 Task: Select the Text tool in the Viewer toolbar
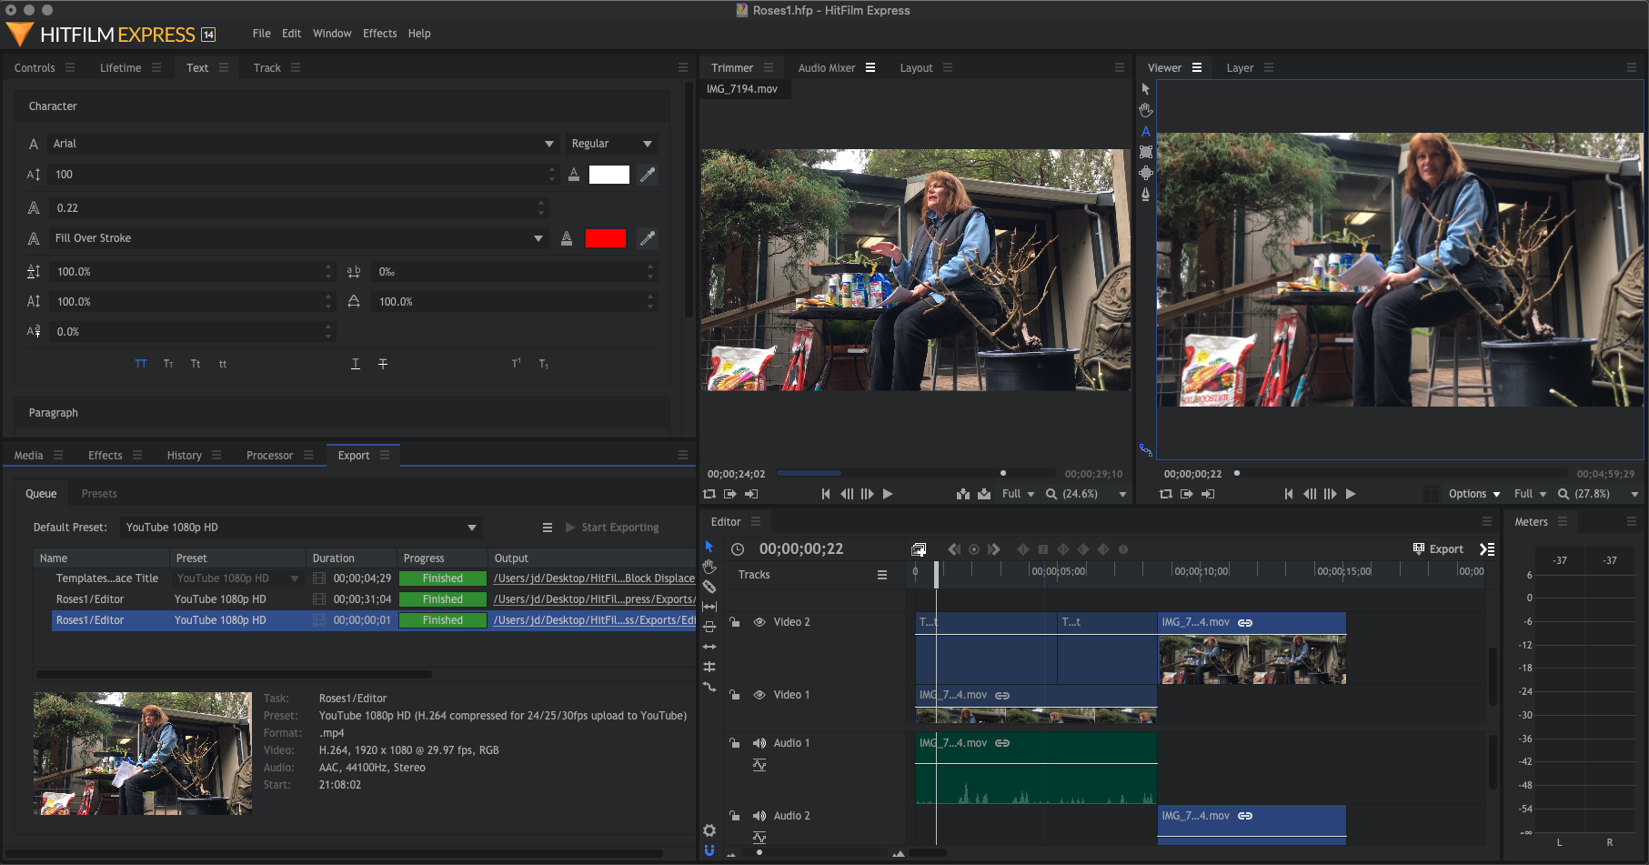tap(1146, 132)
